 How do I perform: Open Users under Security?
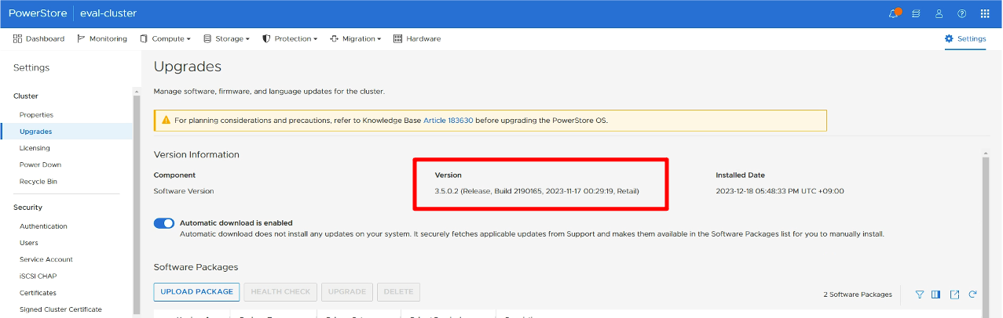[29, 243]
